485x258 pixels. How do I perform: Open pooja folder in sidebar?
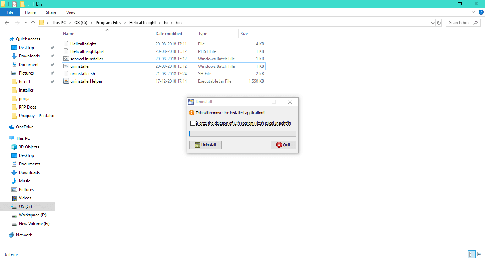pyautogui.click(x=24, y=99)
